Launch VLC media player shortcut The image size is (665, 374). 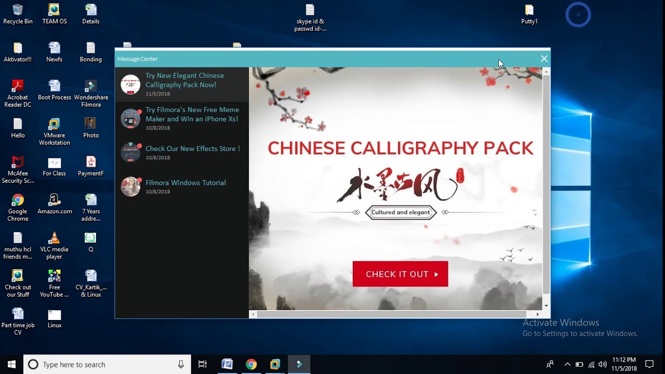click(55, 245)
